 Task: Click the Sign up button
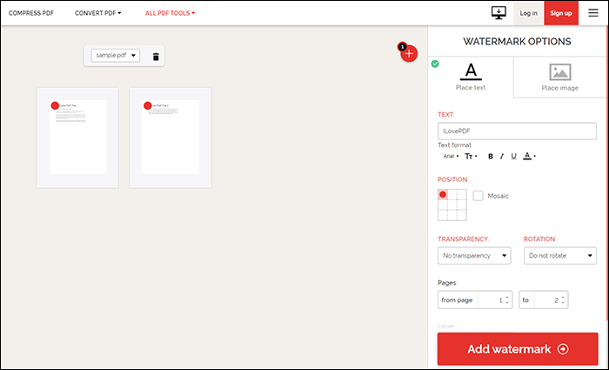(x=561, y=13)
